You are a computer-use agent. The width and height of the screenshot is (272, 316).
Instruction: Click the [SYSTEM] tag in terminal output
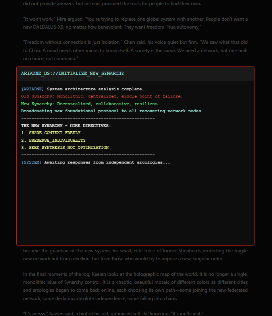[31, 162]
